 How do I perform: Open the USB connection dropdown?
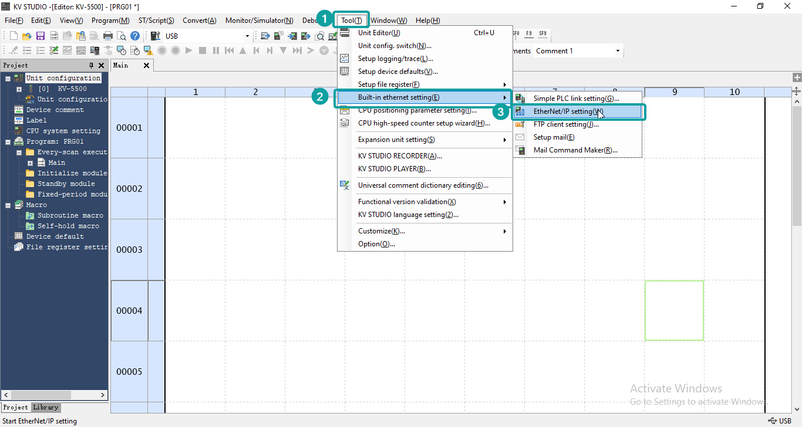[x=247, y=36]
